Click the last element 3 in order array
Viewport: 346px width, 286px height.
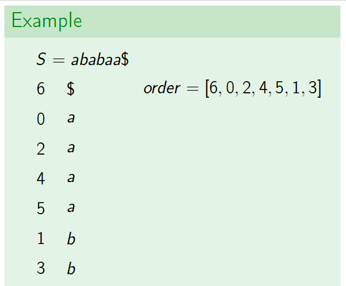(312, 88)
